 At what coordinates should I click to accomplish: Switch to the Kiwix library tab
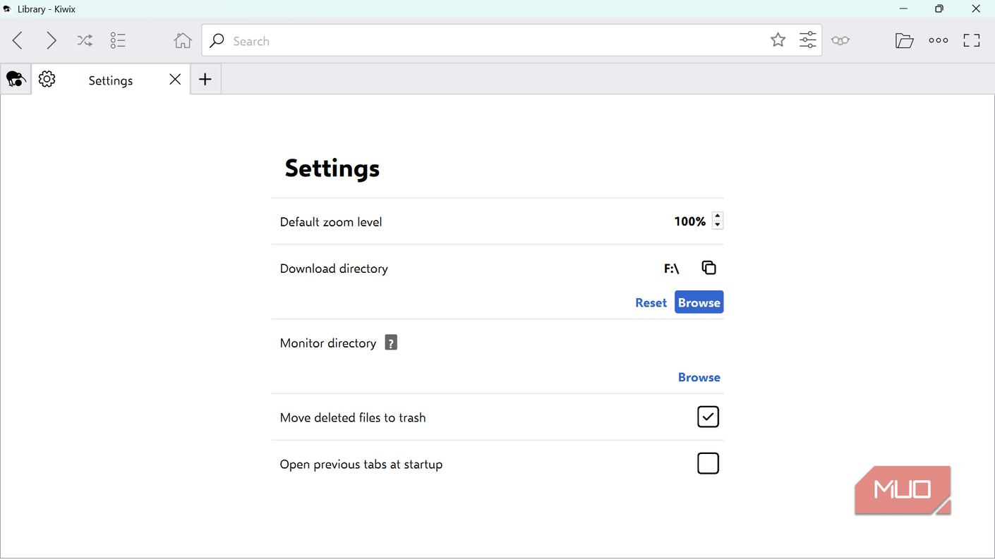pos(16,80)
